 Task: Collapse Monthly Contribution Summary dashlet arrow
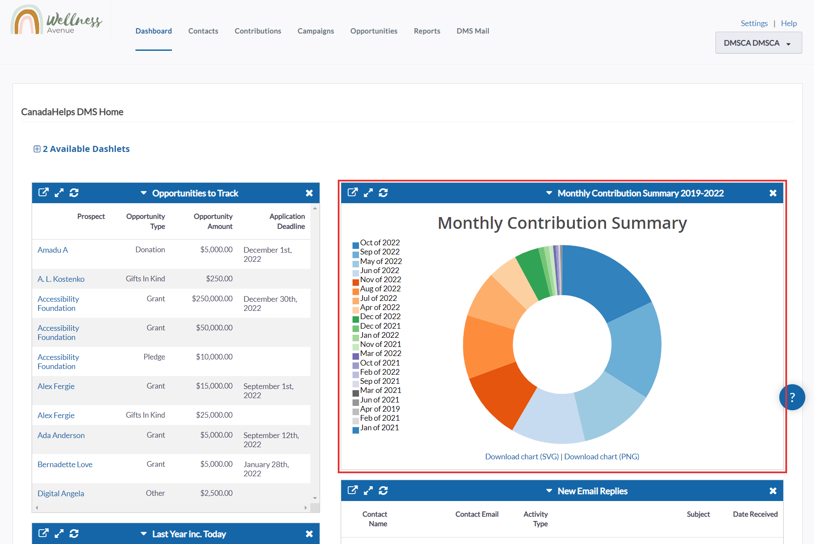click(549, 193)
